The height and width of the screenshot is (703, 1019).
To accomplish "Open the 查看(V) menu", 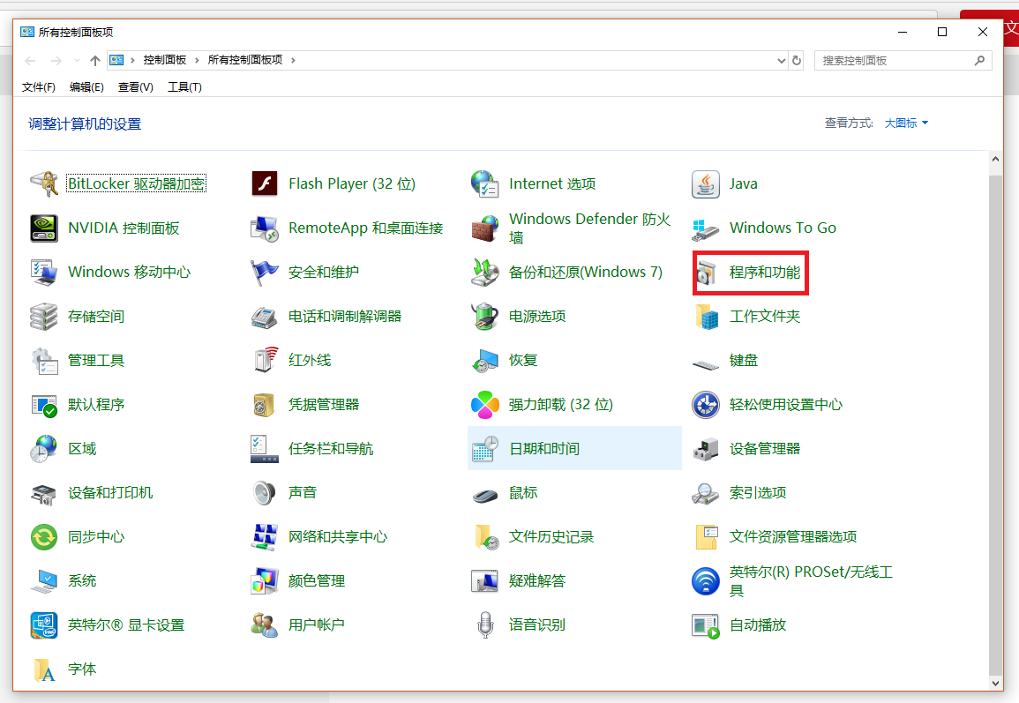I will tap(135, 87).
